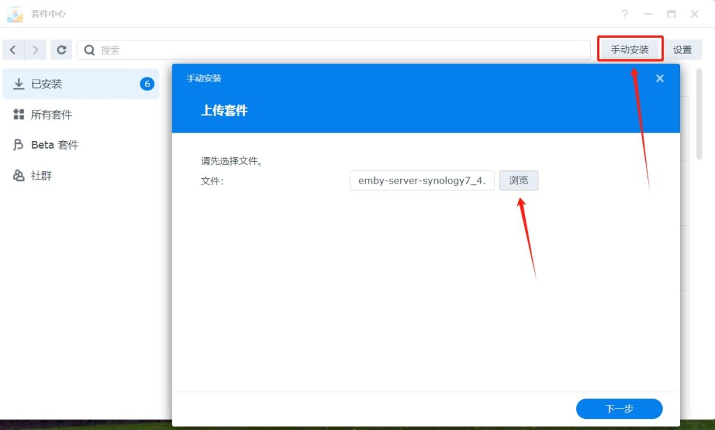Screen dimensions: 715x430
Task: Click the 社群 people icon
Action: pyautogui.click(x=19, y=175)
